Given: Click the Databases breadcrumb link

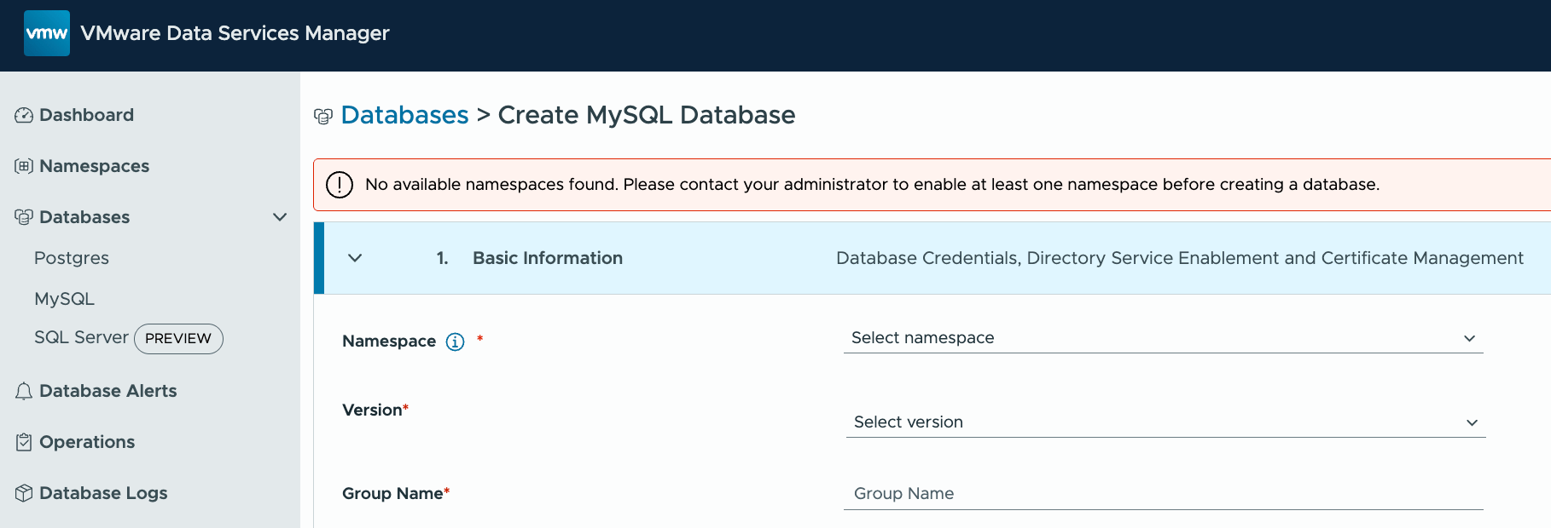Looking at the screenshot, I should coord(404,115).
